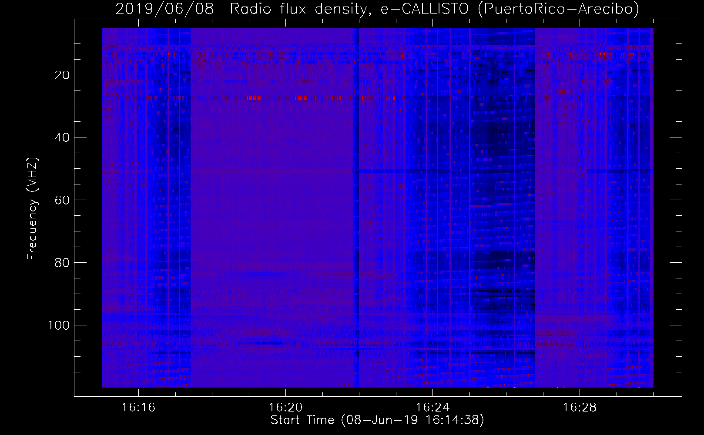704x435 pixels.
Task: Click the plot title text
Action: click(377, 9)
